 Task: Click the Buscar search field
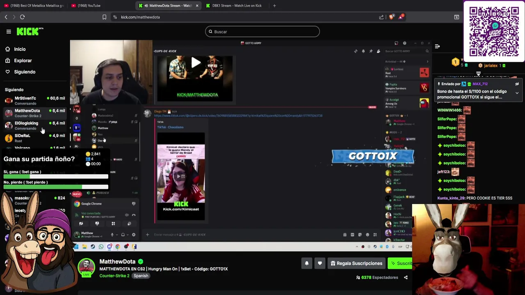pyautogui.click(x=262, y=32)
